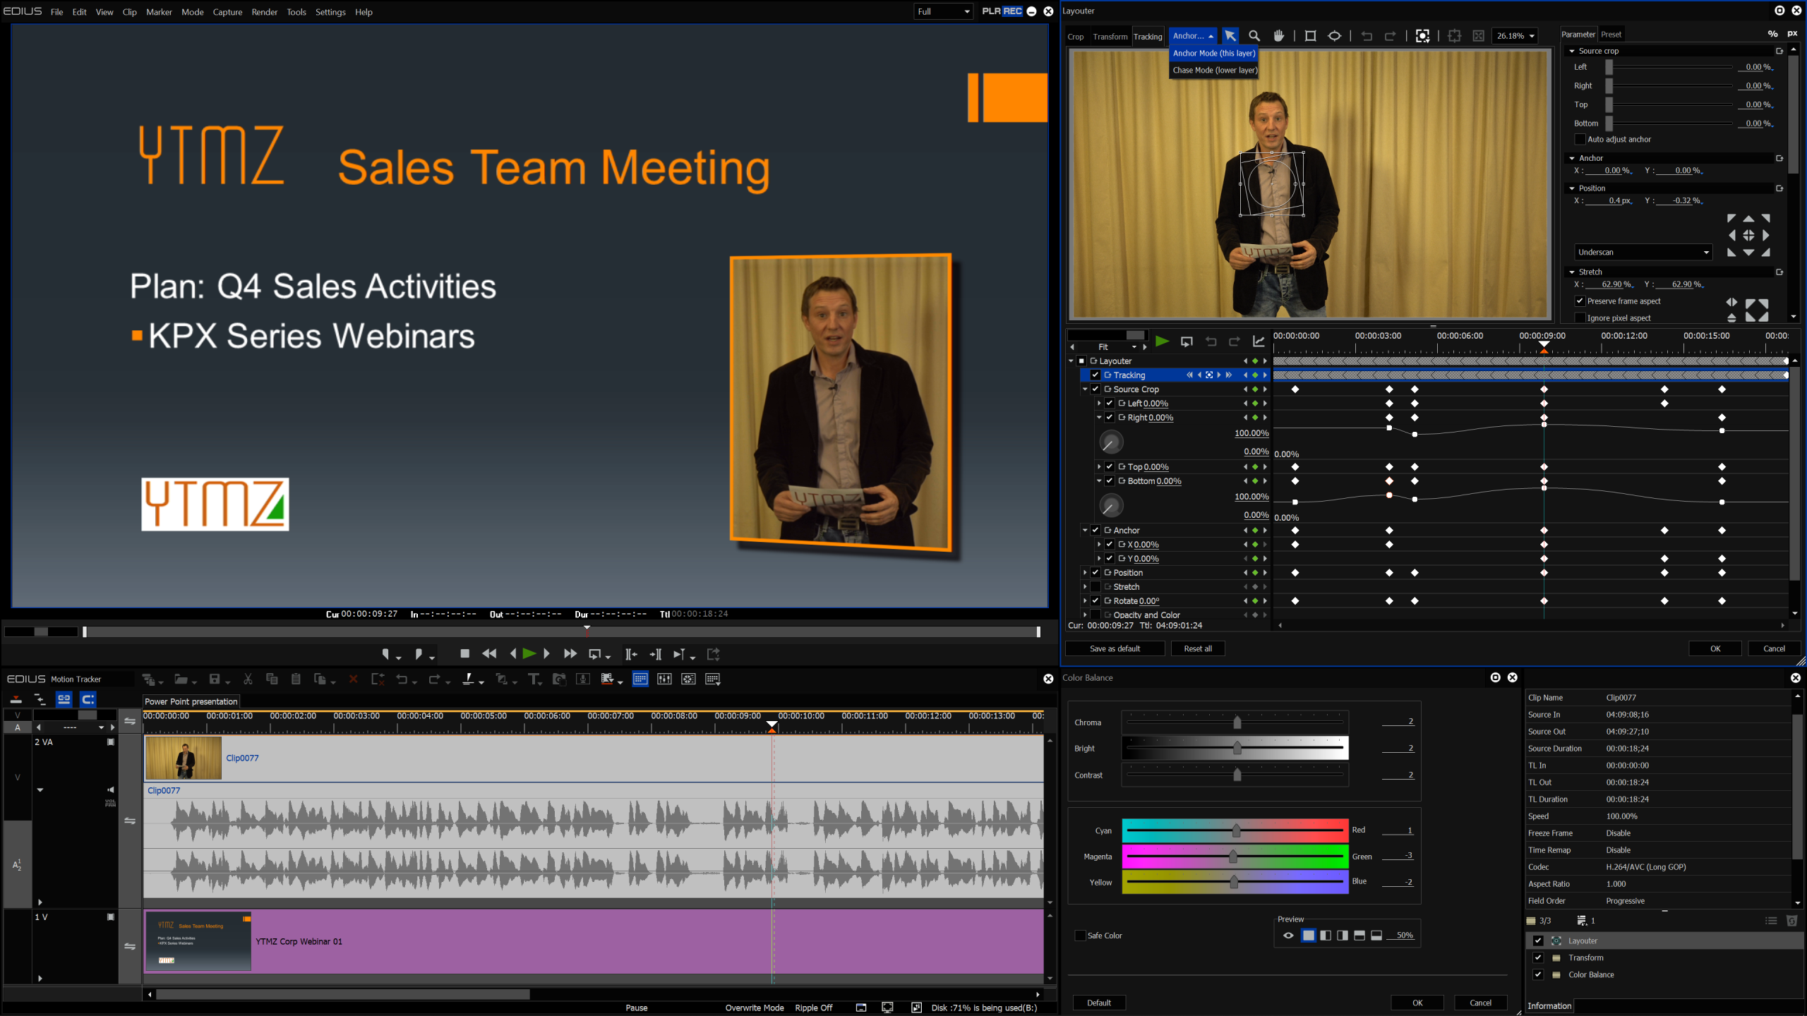Collapse the Source Crop tree row
The height and width of the screenshot is (1016, 1807).
tap(1085, 389)
